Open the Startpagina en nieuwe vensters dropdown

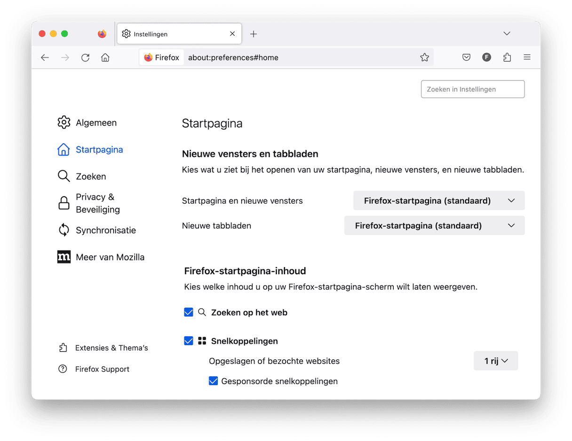pyautogui.click(x=439, y=201)
